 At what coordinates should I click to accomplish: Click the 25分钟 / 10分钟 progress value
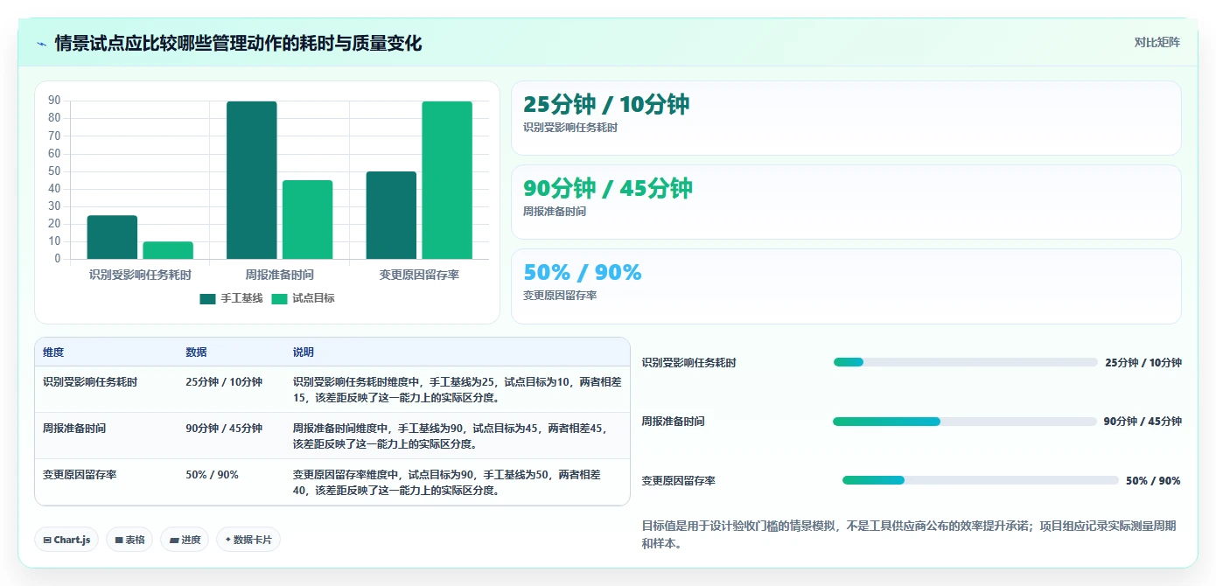pos(1143,363)
